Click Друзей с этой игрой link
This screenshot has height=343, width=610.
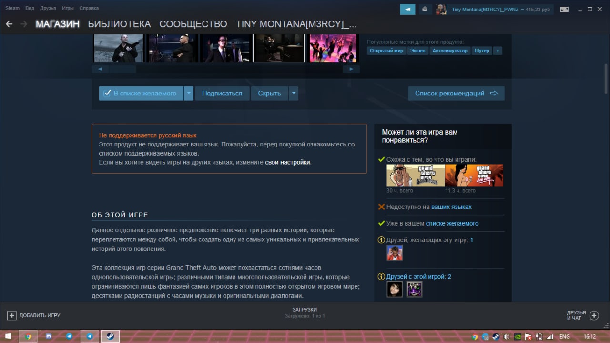[x=418, y=277]
